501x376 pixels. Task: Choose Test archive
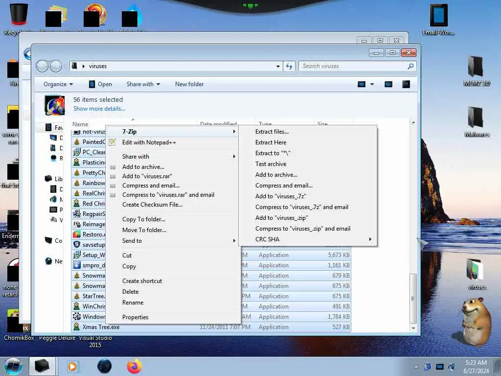pos(271,164)
